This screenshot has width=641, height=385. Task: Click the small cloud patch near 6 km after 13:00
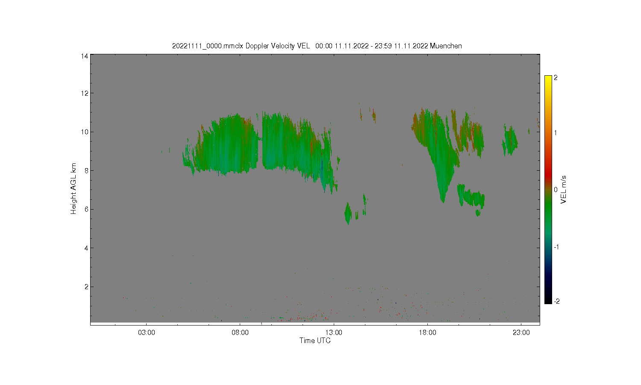coord(348,213)
